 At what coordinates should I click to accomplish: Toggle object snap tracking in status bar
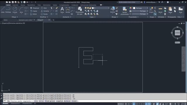coord(146,104)
